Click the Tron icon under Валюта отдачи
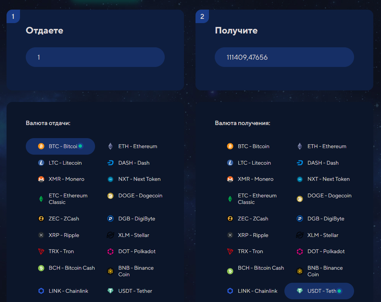This screenshot has height=302, width=381. point(41,252)
